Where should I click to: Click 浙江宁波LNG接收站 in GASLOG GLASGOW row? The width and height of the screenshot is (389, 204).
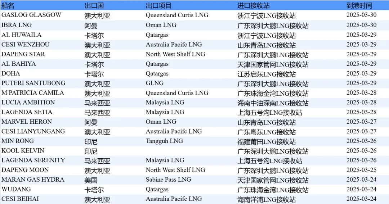tap(267, 15)
